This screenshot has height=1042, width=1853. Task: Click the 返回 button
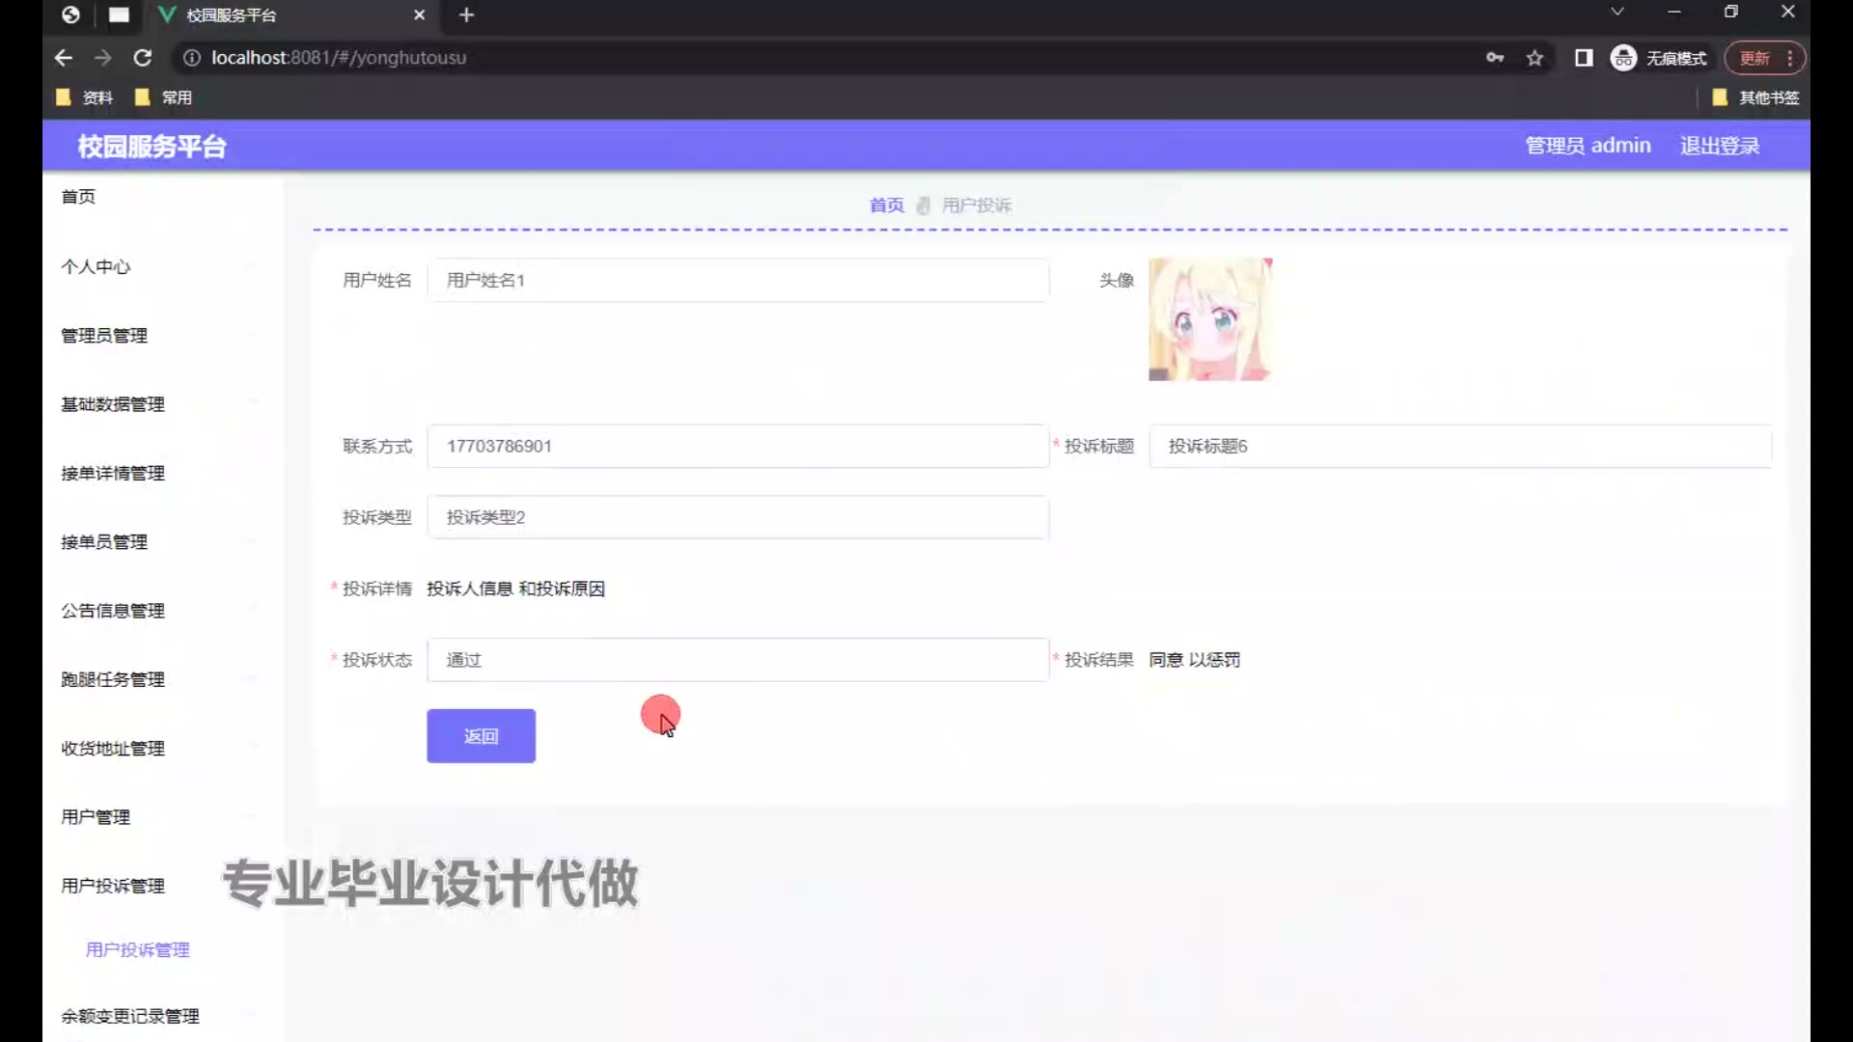pos(481,736)
